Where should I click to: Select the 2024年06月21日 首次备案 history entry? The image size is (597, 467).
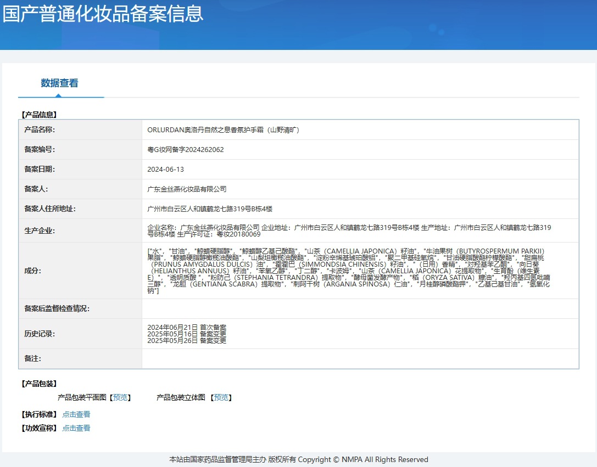187,328
